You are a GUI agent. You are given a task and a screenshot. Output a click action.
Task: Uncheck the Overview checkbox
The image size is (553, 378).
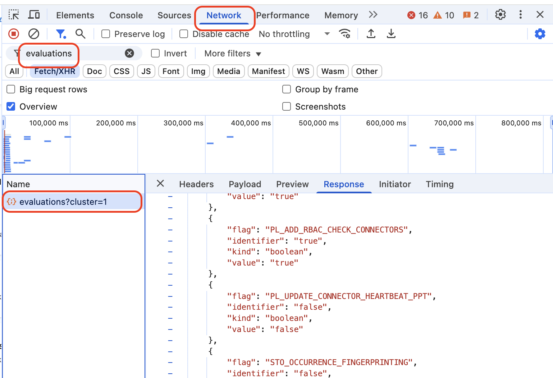pyautogui.click(x=11, y=107)
